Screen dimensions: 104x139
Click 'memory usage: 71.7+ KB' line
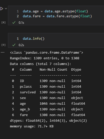[32, 126]
